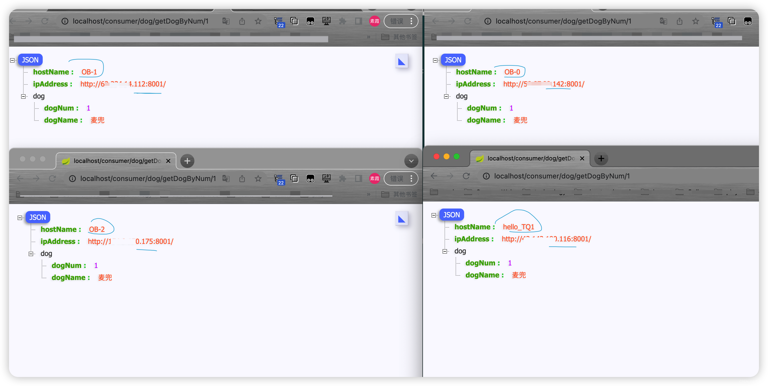Viewport: 768px width, 386px height.
Task: Translate page icon in OB-0 window
Action: [663, 21]
